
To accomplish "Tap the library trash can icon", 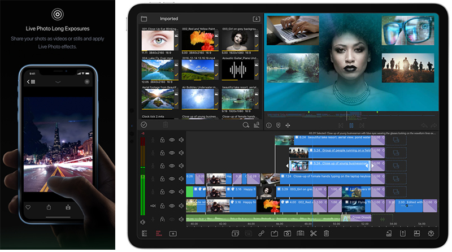I will pos(166,125).
